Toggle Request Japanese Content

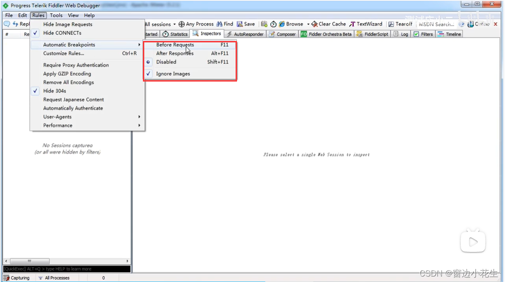87,100
